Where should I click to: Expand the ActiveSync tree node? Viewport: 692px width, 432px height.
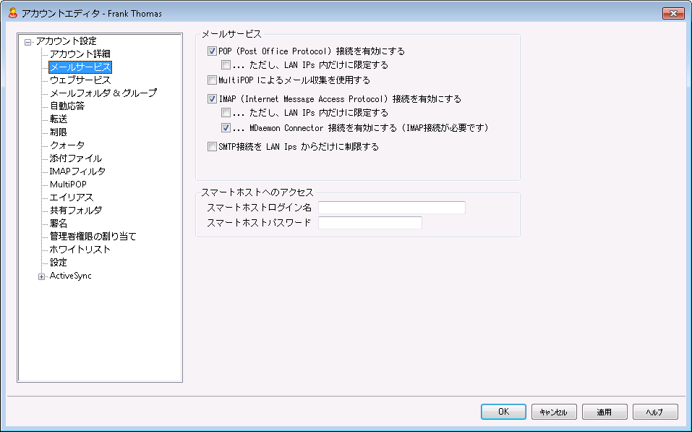[x=42, y=276]
